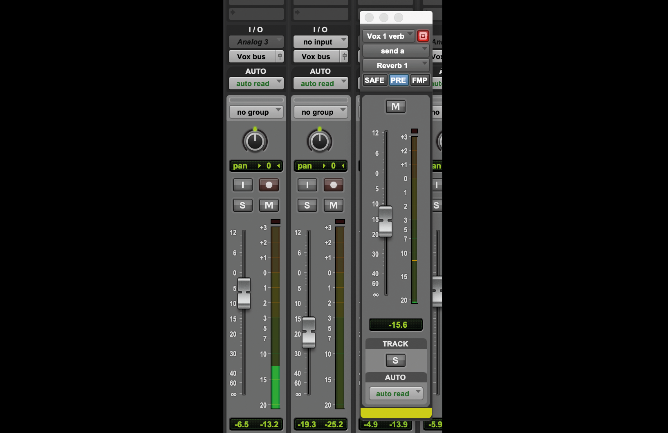This screenshot has width=668, height=433.
Task: Click the -13.9 peak level readout
Action: [x=398, y=424]
